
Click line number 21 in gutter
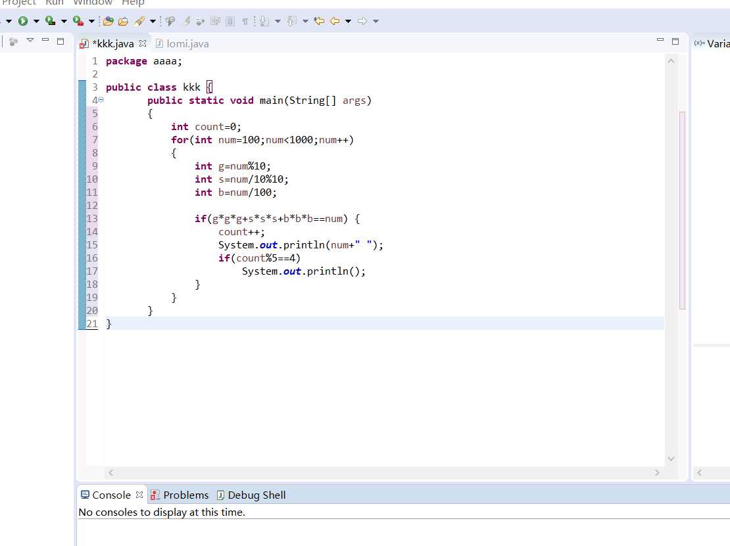[92, 324]
